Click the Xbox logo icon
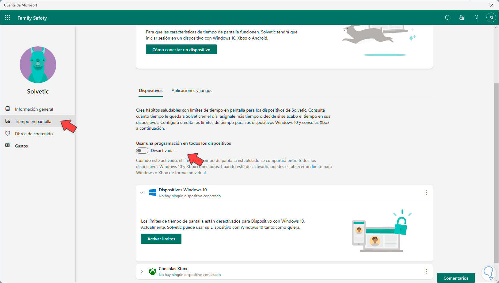 [152, 271]
